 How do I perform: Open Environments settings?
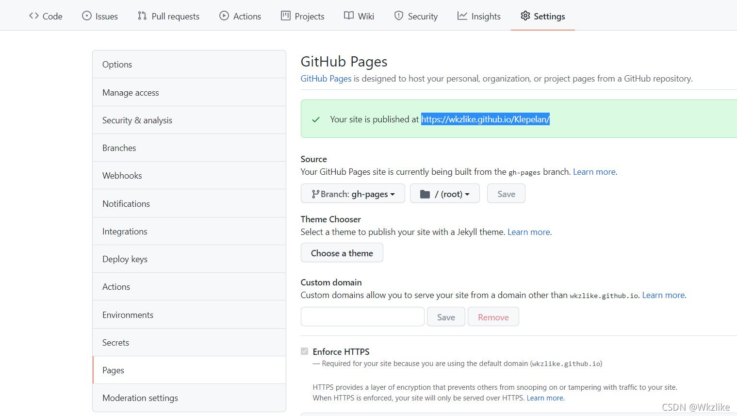point(189,315)
